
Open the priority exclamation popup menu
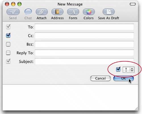[128, 70]
